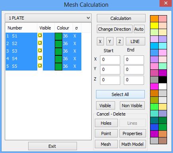Click the green colour box of S4
The height and width of the screenshot is (153, 173).
(x=58, y=59)
